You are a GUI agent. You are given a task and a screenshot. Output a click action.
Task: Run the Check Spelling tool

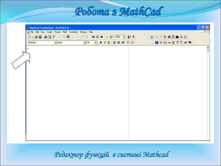(x=54, y=37)
